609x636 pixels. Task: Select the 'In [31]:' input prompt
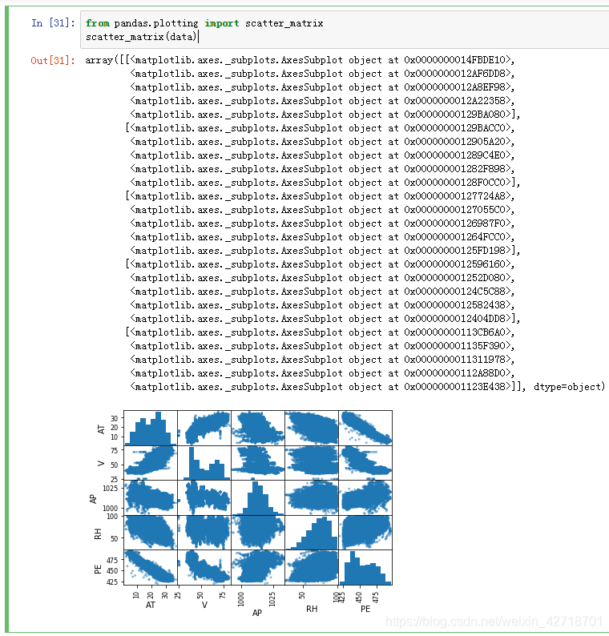point(53,23)
